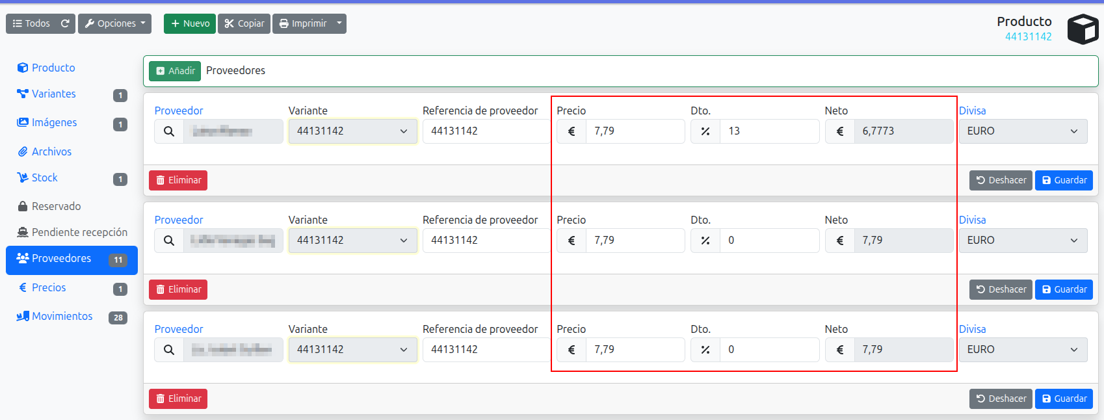Undo changes in the third supplier row
This screenshot has width=1104, height=420.
[x=1001, y=399]
